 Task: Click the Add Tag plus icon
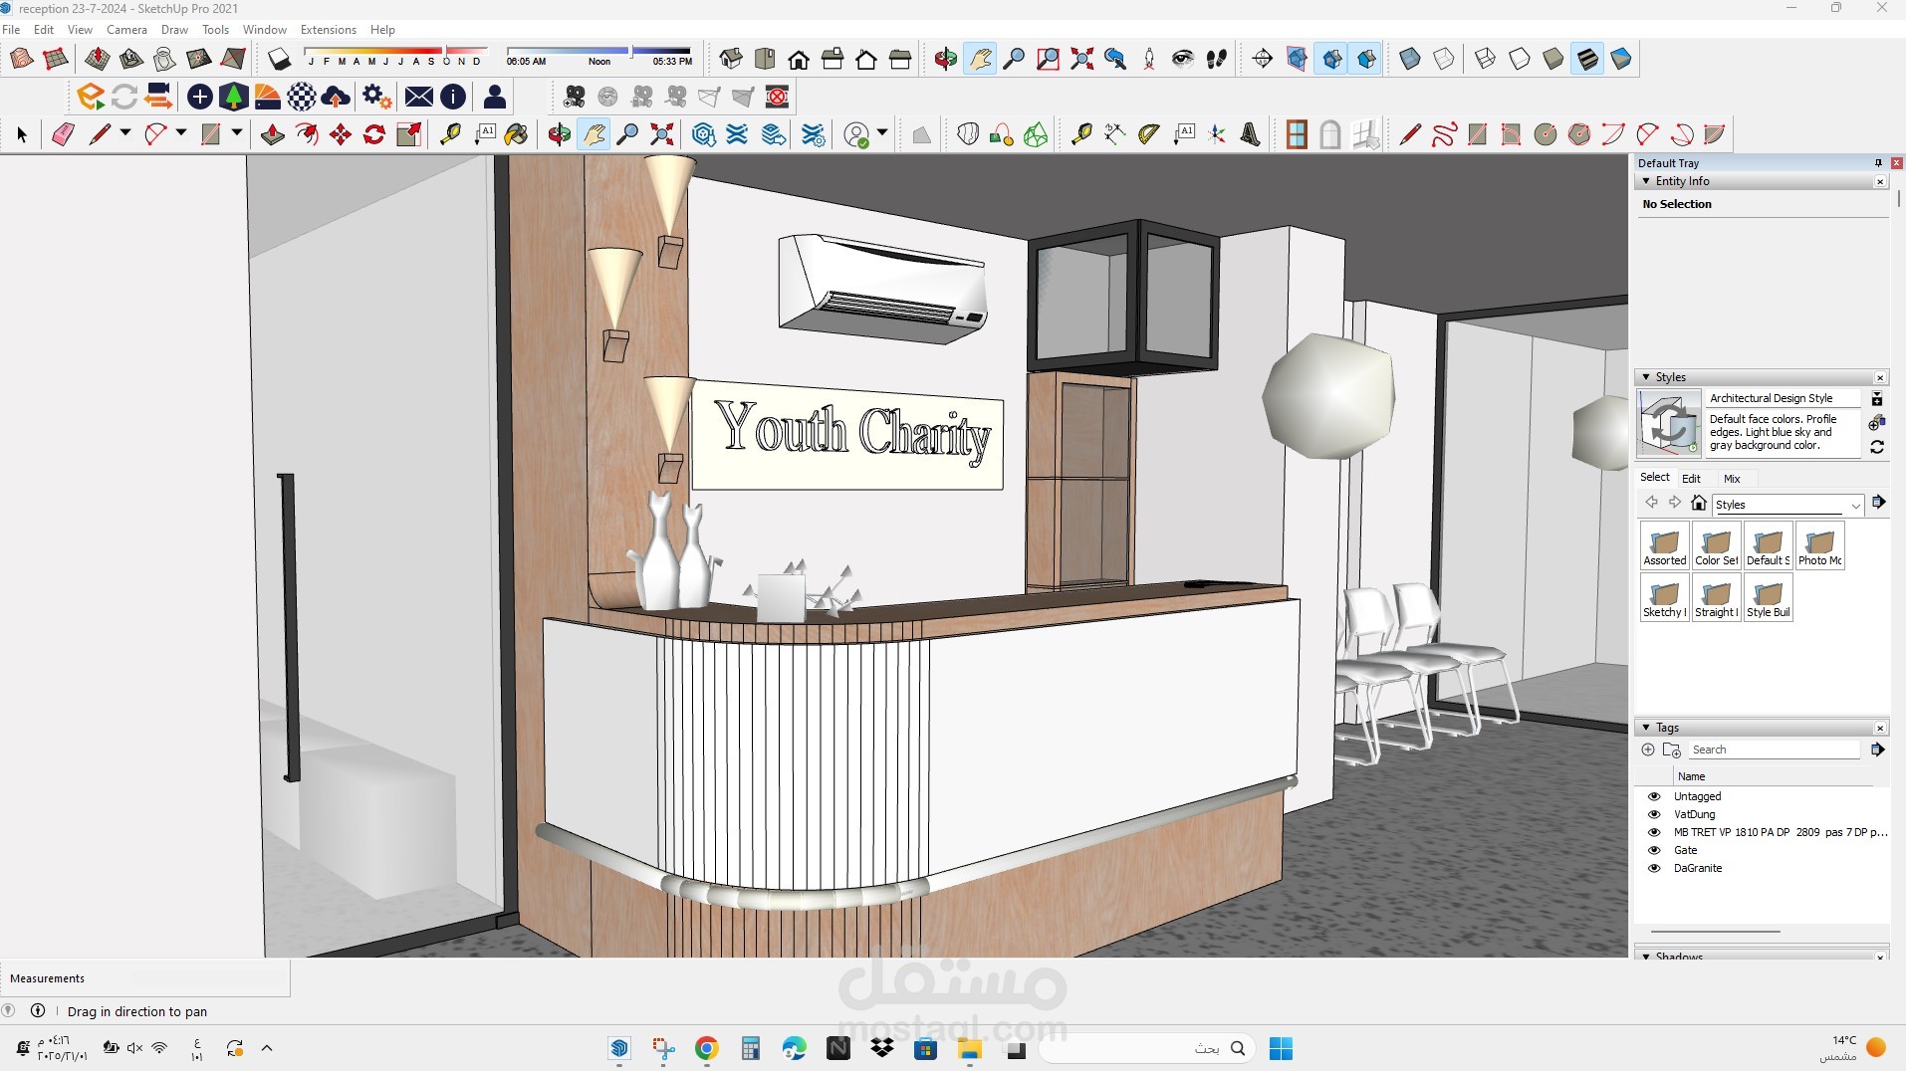(x=1648, y=750)
